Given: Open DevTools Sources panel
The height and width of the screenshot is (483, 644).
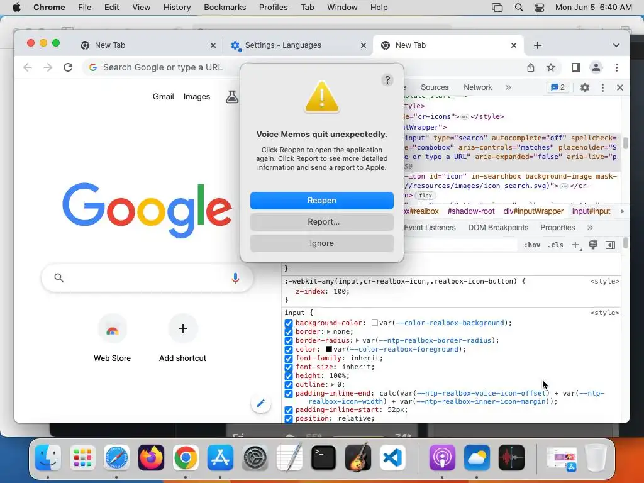Looking at the screenshot, I should (x=435, y=87).
